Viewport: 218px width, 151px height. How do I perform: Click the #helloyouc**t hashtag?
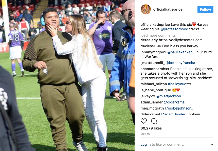179,84
